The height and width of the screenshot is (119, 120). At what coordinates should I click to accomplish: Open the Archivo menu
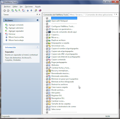(7, 7)
